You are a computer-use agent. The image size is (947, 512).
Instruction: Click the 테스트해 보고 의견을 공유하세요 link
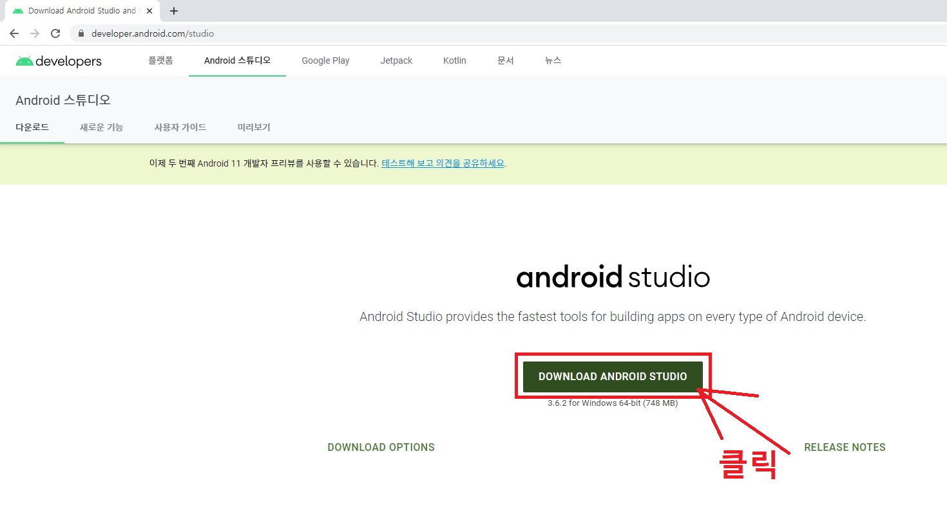pyautogui.click(x=443, y=163)
